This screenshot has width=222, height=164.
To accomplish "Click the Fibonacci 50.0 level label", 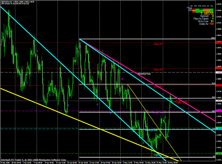I will (x=213, y=97).
